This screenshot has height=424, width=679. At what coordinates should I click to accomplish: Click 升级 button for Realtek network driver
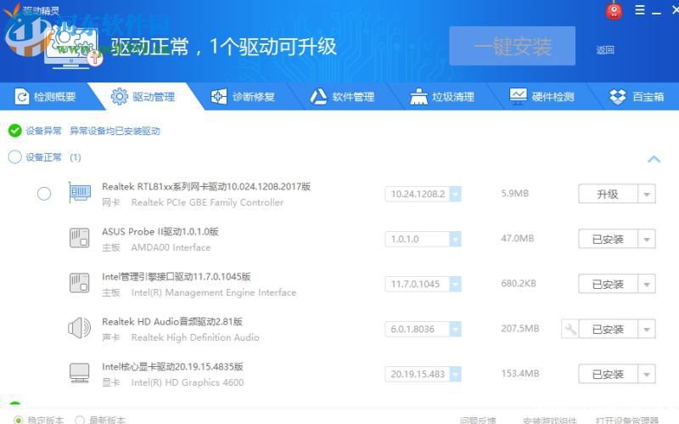[608, 194]
